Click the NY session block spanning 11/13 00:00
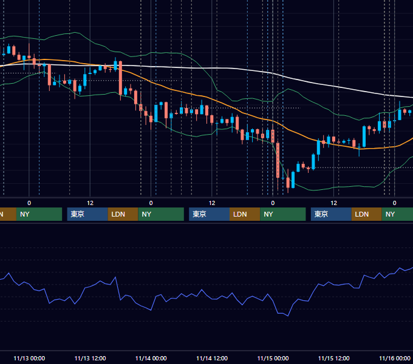The image size is (413, 364). point(39,214)
